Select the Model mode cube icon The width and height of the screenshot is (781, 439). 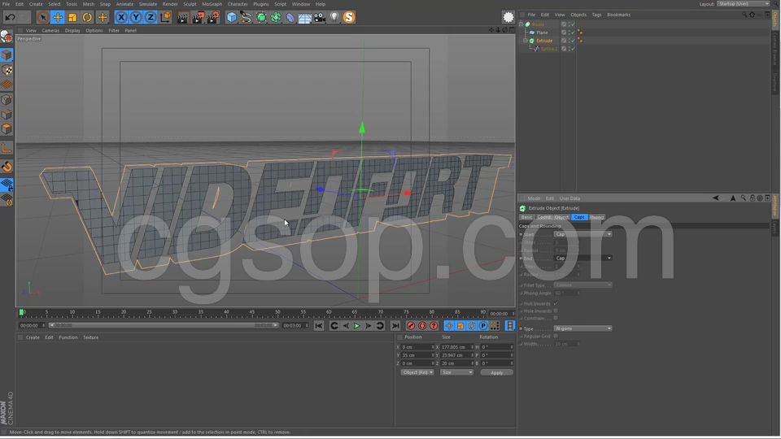click(x=7, y=54)
